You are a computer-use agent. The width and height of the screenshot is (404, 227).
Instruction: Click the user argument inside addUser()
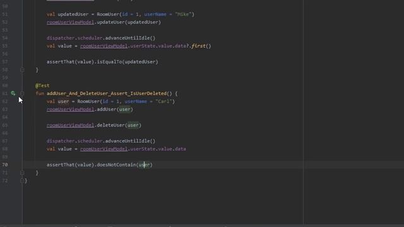tap(125, 109)
